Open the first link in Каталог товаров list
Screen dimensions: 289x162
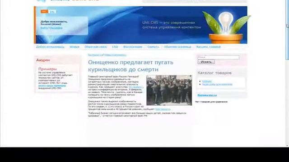click(x=207, y=81)
